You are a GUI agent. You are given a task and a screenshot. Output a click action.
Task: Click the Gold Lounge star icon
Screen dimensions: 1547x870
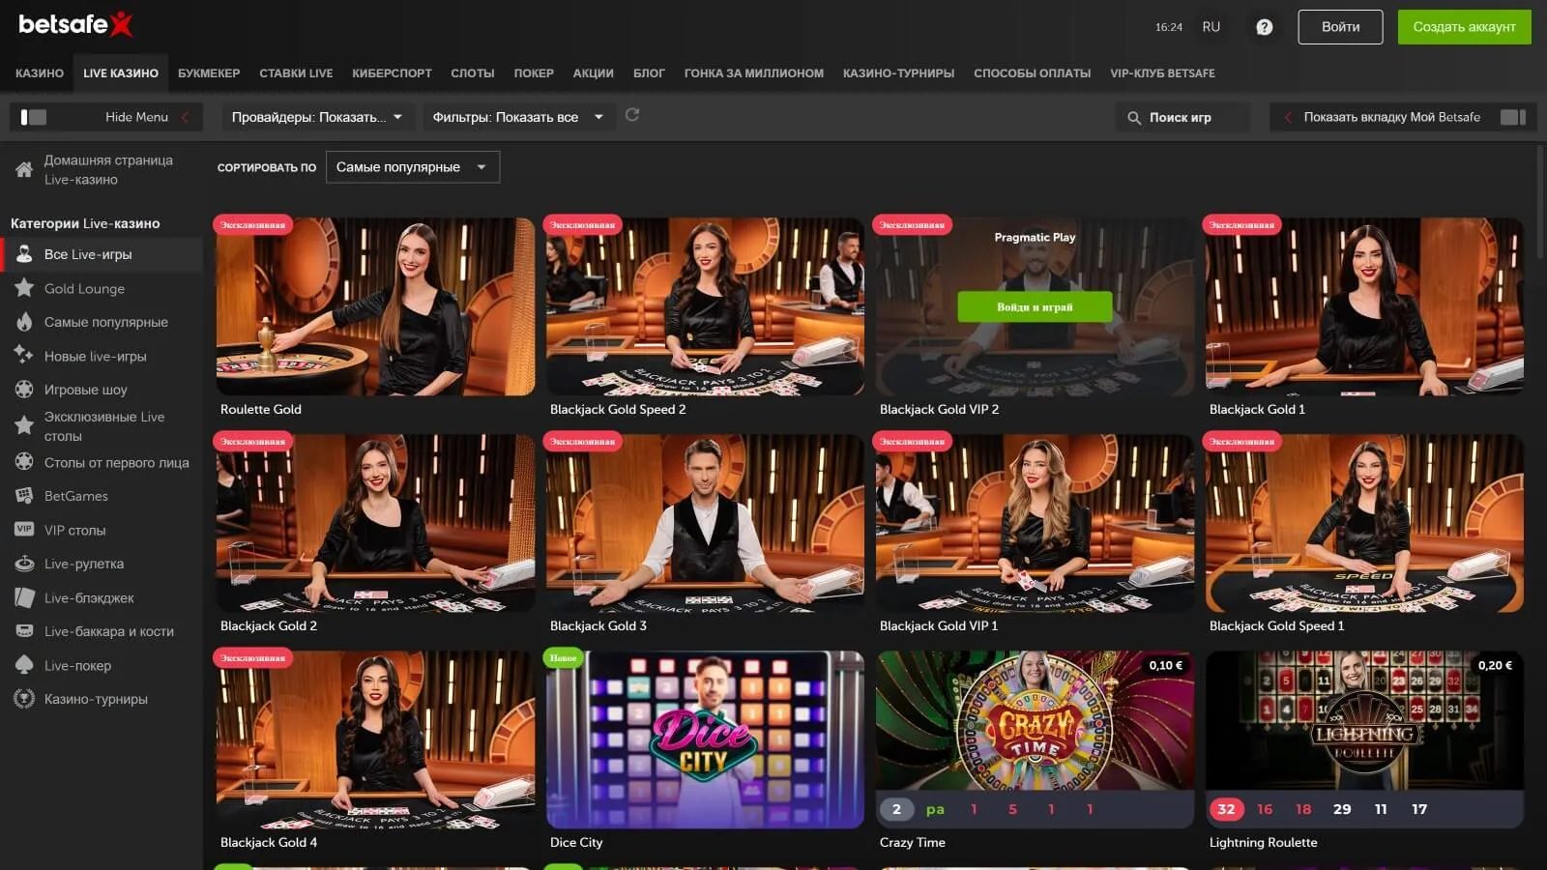click(24, 288)
